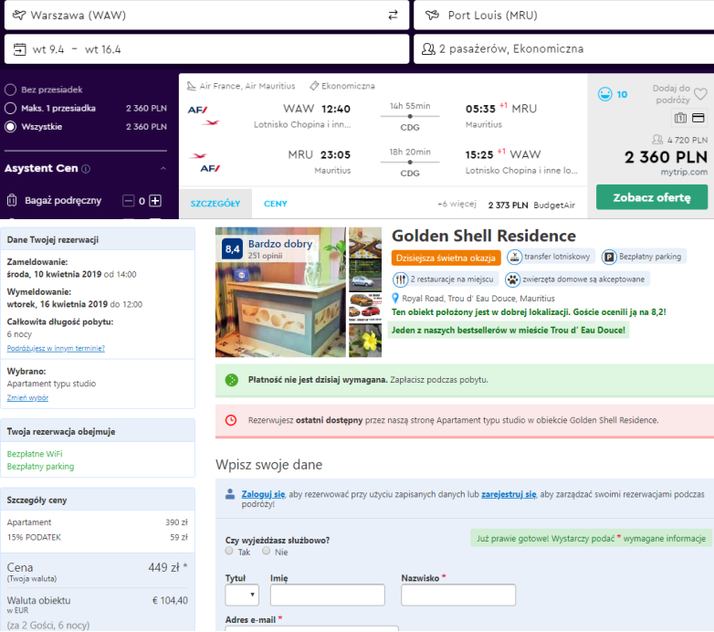
Task: Click the red clock icon in warning banner
Action: point(231,420)
